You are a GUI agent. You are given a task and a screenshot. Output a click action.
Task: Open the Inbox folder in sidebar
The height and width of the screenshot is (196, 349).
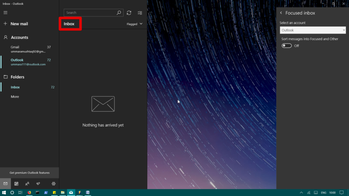coord(15,87)
